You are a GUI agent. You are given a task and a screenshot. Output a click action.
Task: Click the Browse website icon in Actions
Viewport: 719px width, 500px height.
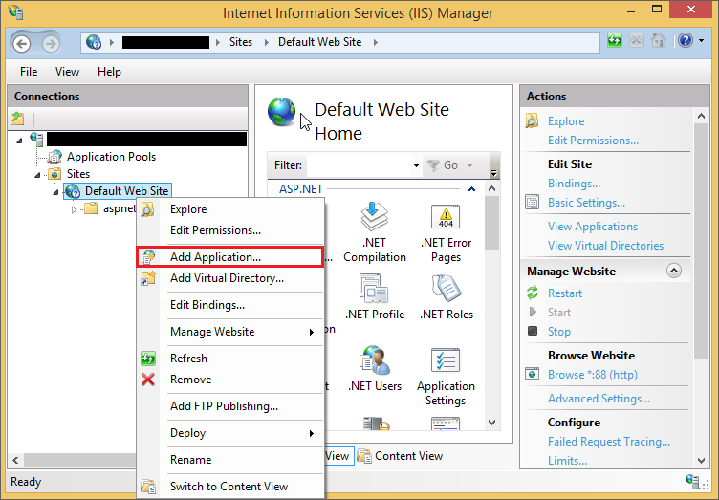click(x=532, y=374)
